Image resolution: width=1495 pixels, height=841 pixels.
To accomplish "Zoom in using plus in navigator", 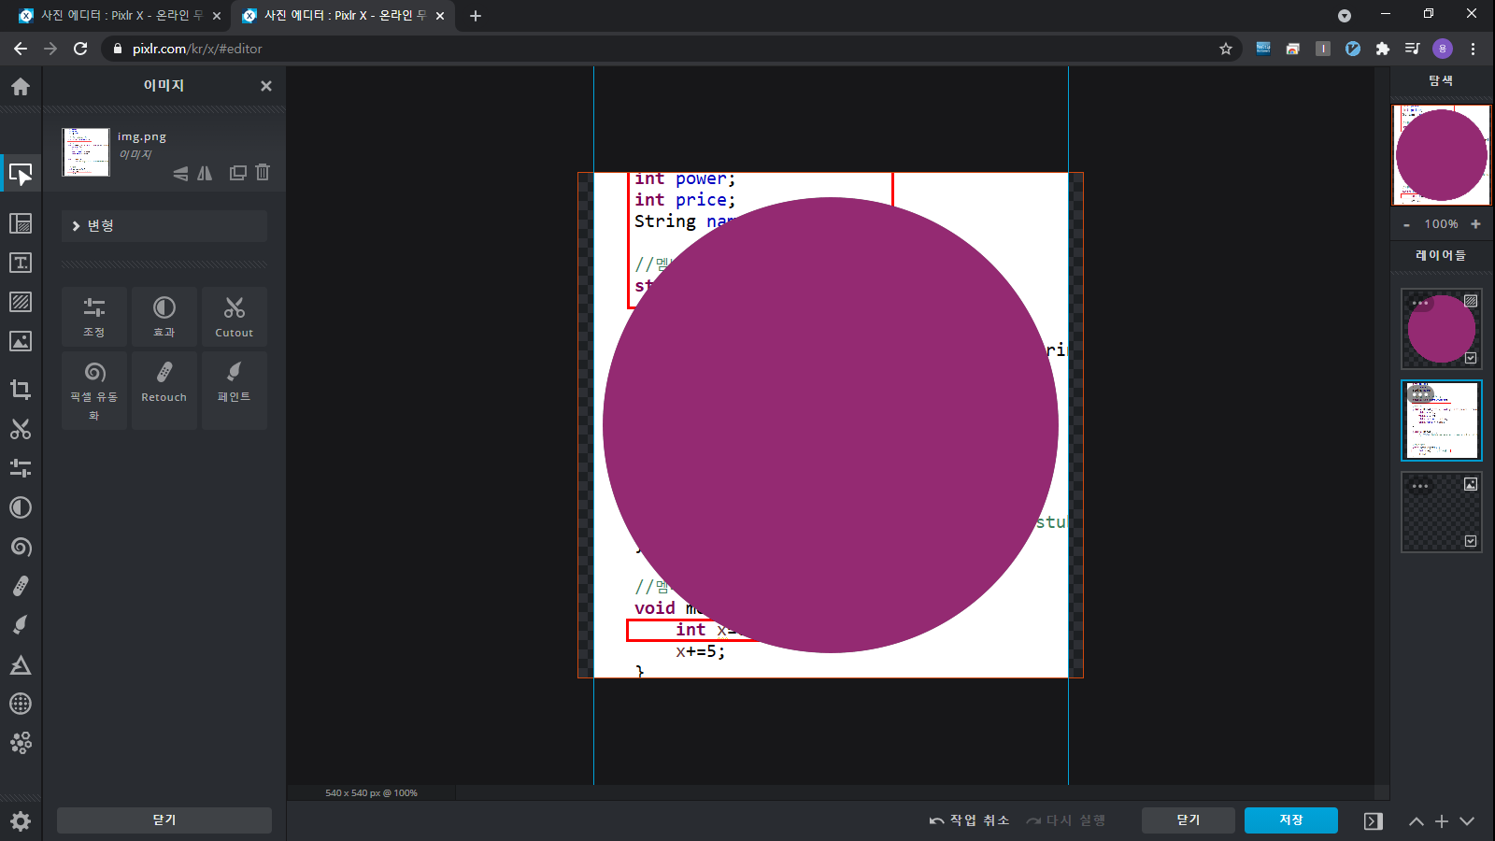I will click(1476, 224).
